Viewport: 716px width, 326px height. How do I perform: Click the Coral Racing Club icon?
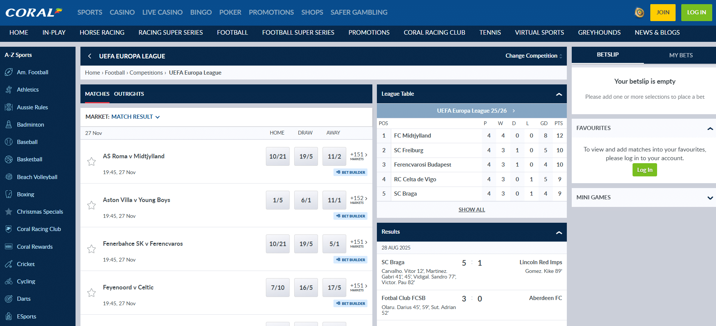coord(9,229)
